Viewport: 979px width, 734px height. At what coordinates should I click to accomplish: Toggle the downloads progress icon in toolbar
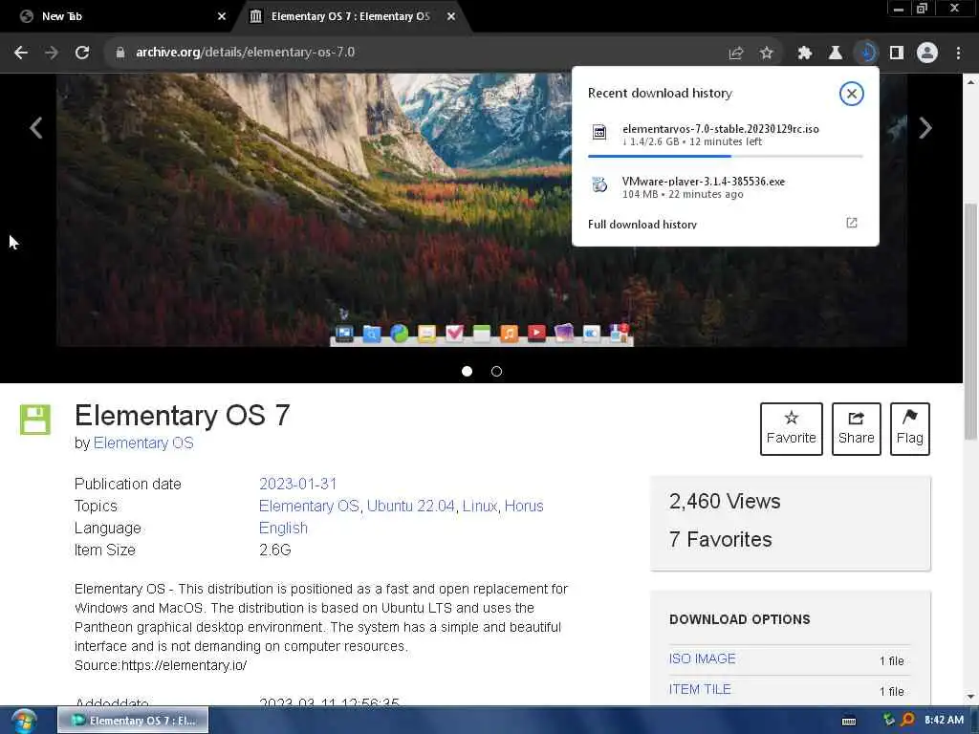866,54
